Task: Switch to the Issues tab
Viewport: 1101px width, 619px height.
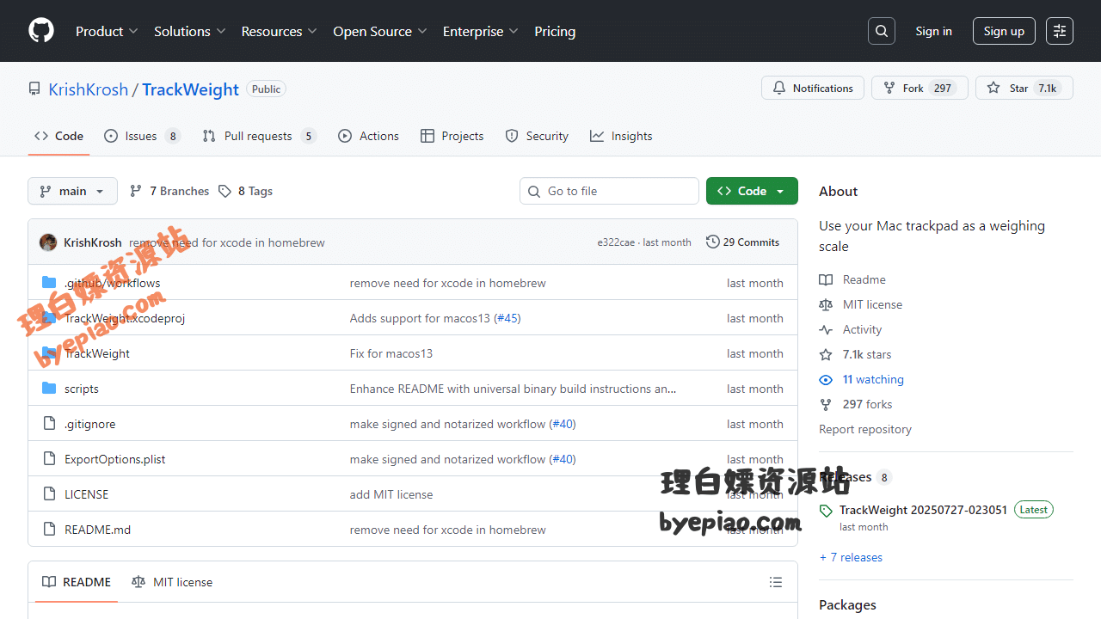Action: [142, 136]
